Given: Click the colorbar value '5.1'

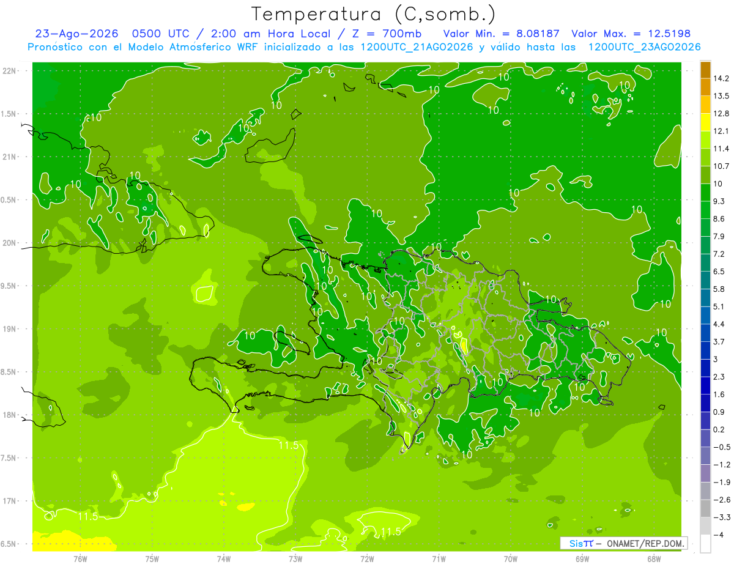Looking at the screenshot, I should coord(720,306).
